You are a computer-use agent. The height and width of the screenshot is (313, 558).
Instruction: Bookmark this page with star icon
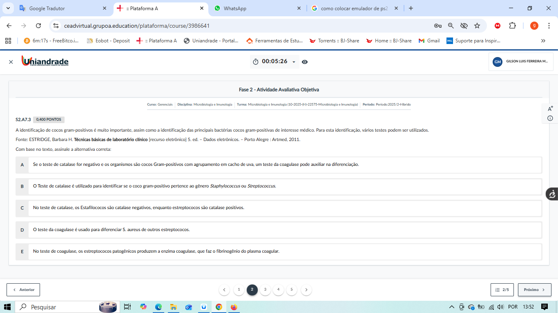click(x=477, y=26)
